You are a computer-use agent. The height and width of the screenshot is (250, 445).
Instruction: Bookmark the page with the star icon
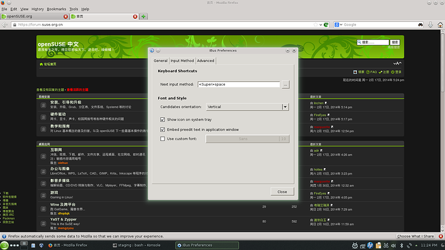pos(315,24)
